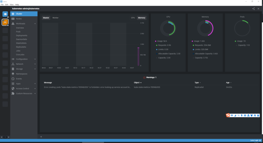The image size is (263, 143).
Task: Sort warnings by Age column
Action: click(x=229, y=83)
